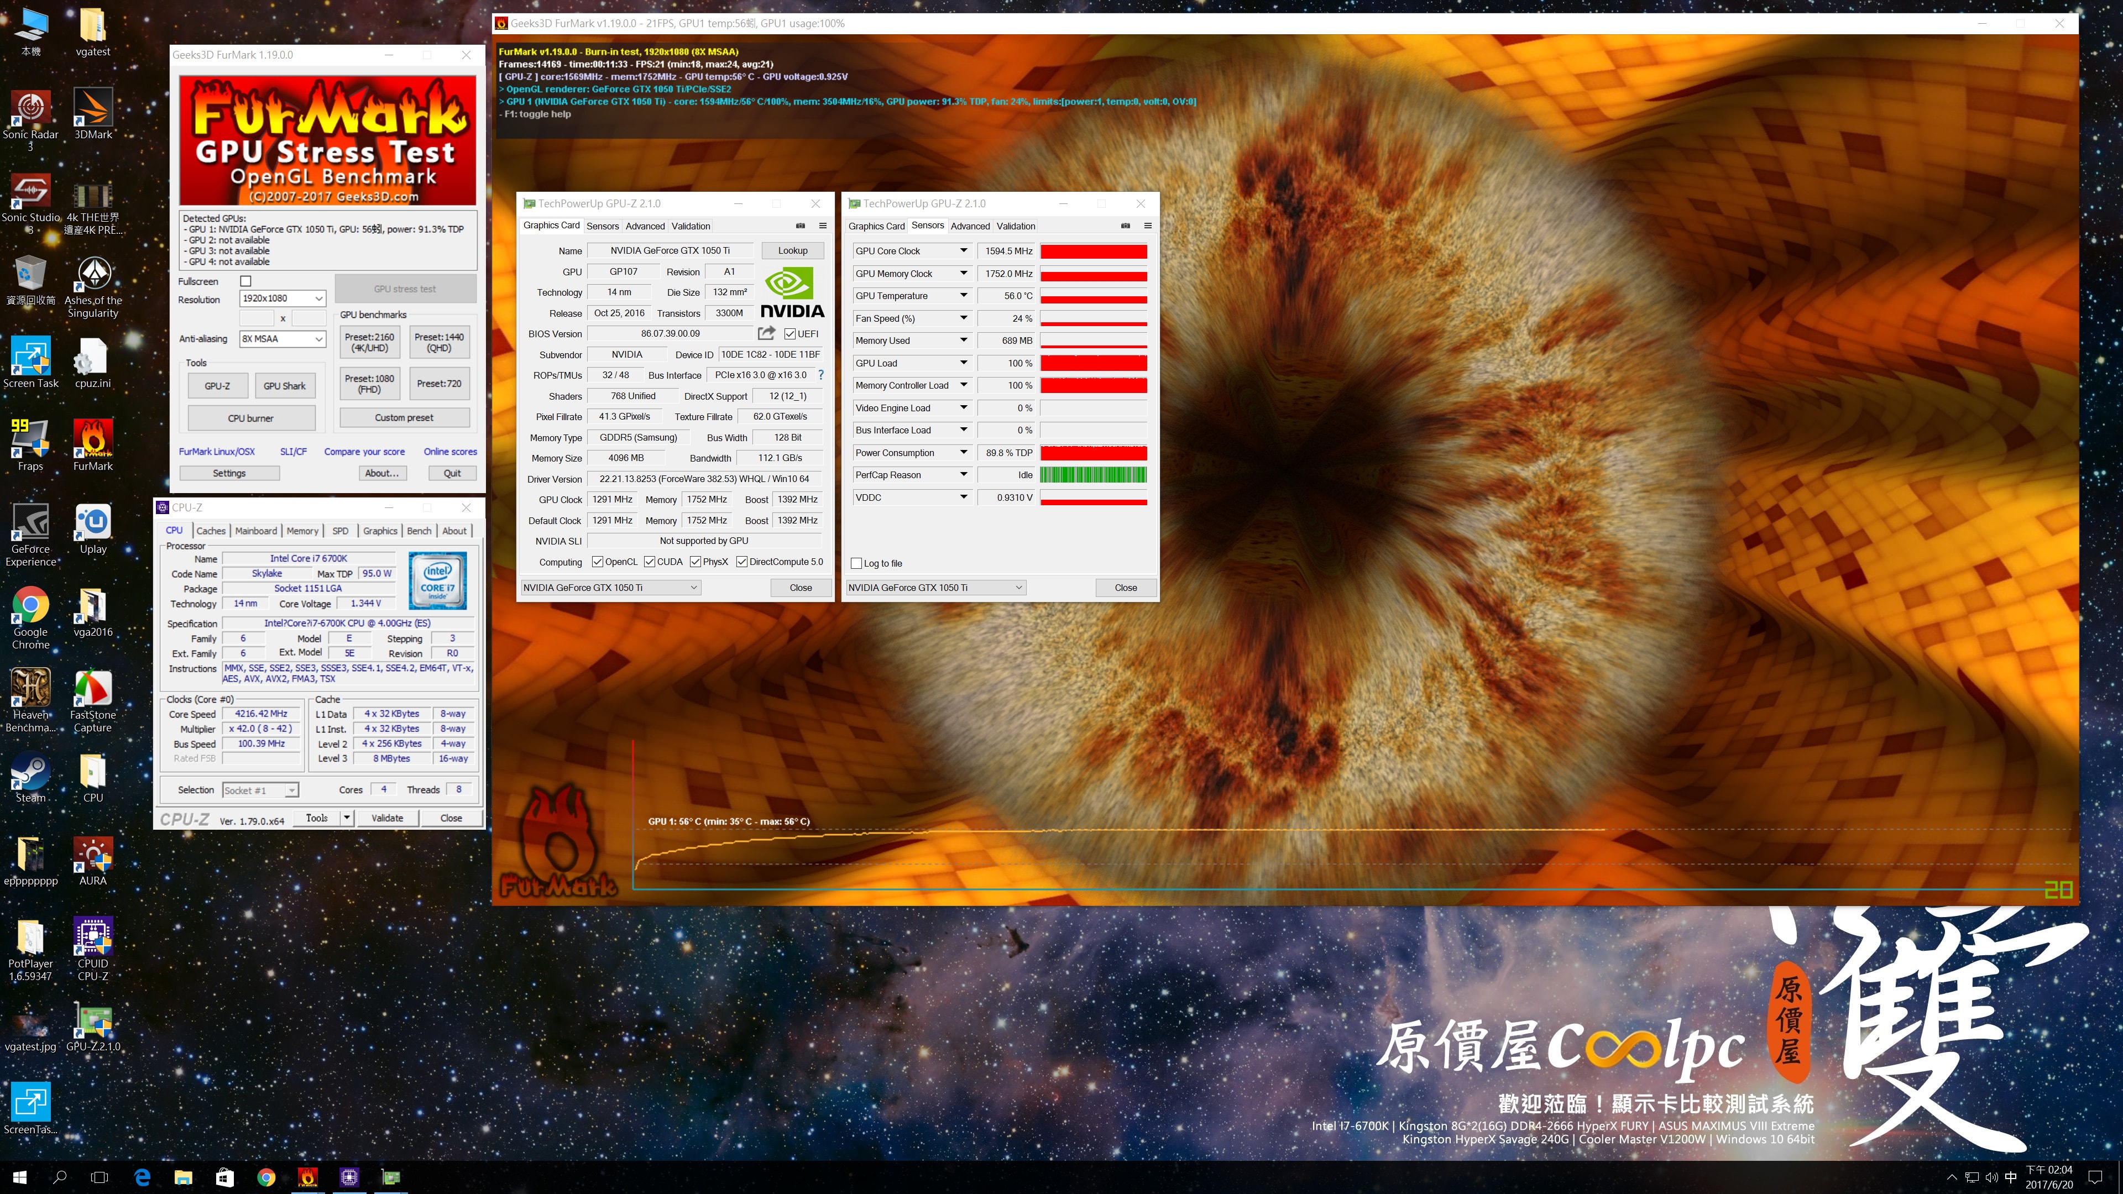Enable the Log to file checkbox
2123x1194 pixels.
coord(856,564)
